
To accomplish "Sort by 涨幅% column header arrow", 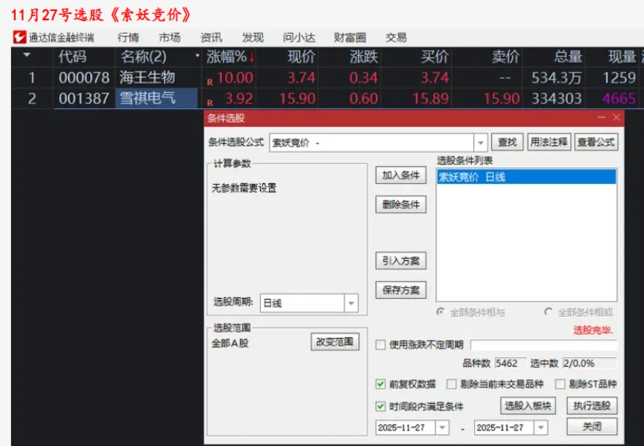I will tap(252, 57).
